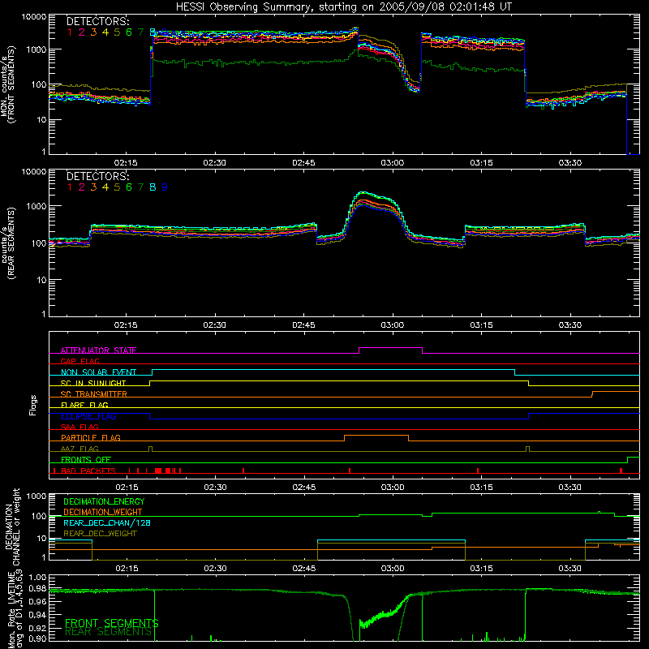The width and height of the screenshot is (649, 649).
Task: Click cyan detector 8 in rear segments legend
Action: [x=153, y=187]
